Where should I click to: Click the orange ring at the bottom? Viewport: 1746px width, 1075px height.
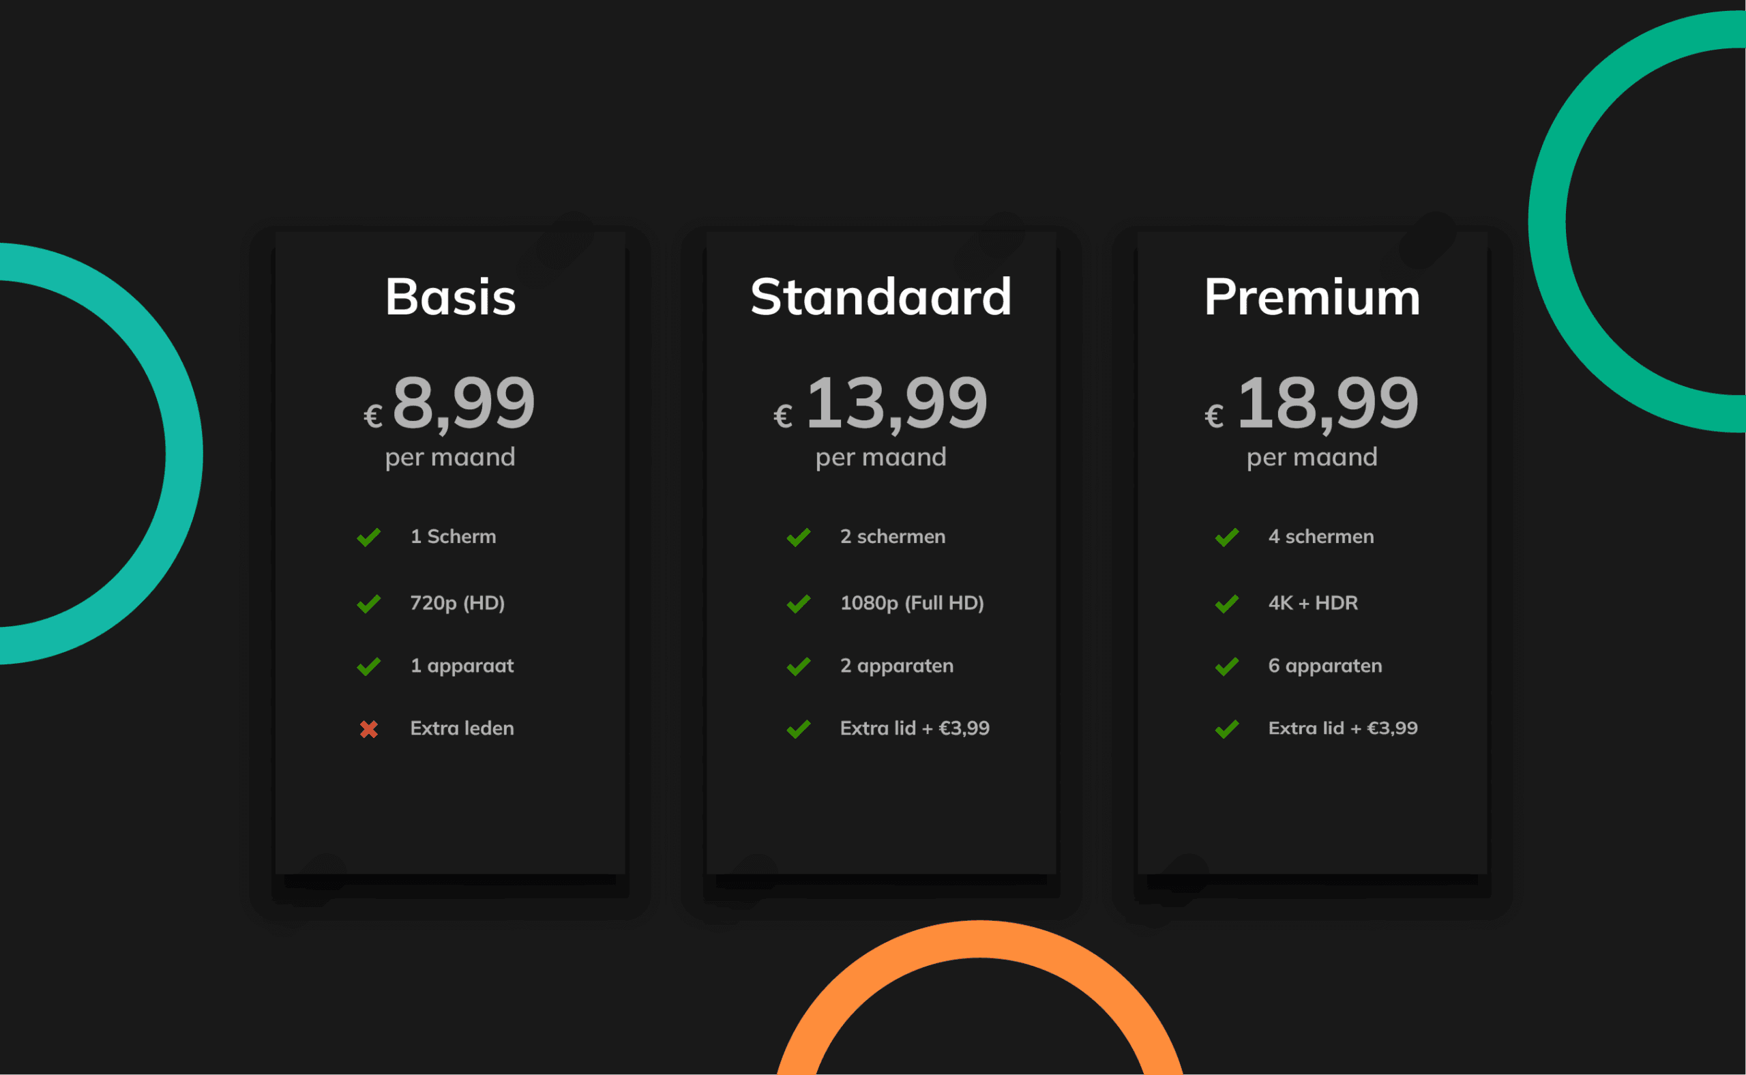979,940
